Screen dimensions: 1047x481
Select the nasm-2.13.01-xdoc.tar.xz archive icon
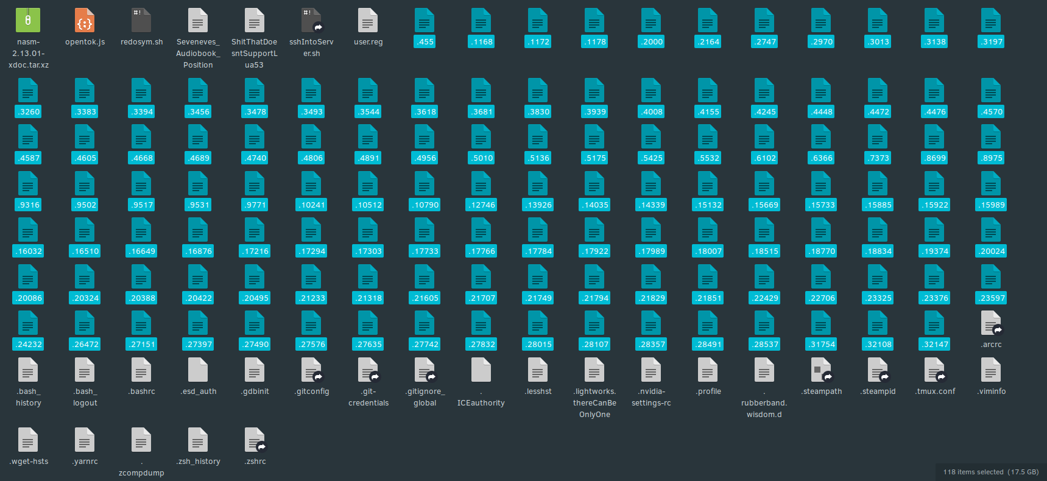pos(28,20)
